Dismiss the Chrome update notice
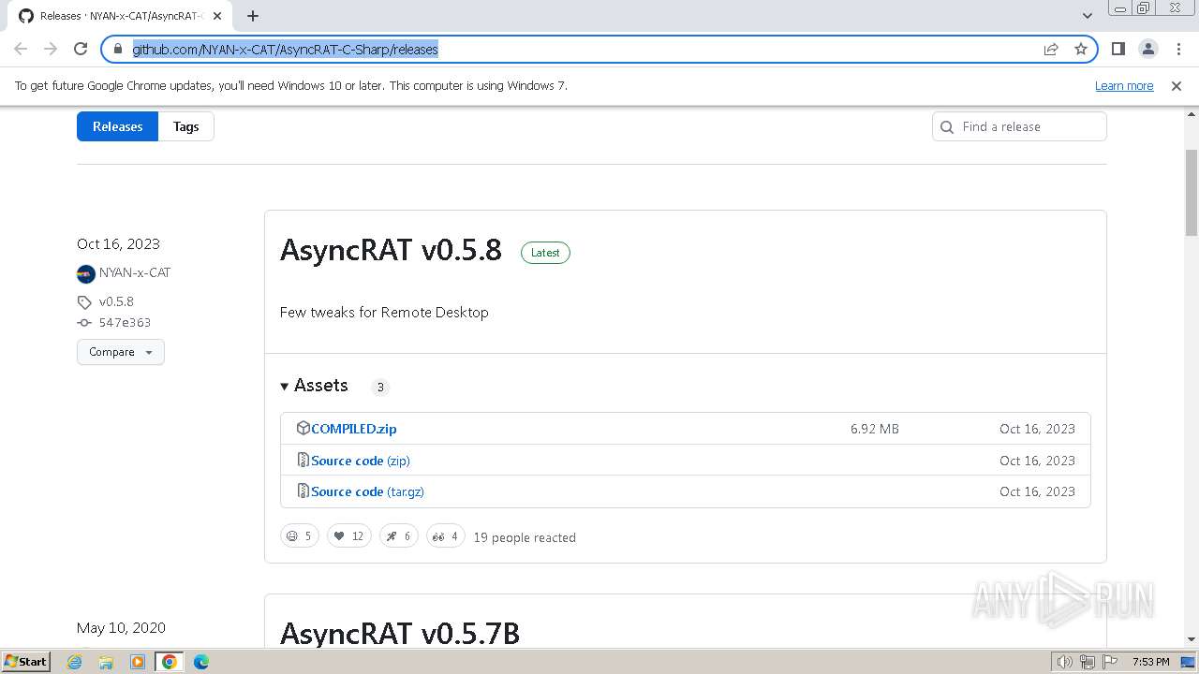Image resolution: width=1199 pixels, height=674 pixels. click(x=1177, y=86)
